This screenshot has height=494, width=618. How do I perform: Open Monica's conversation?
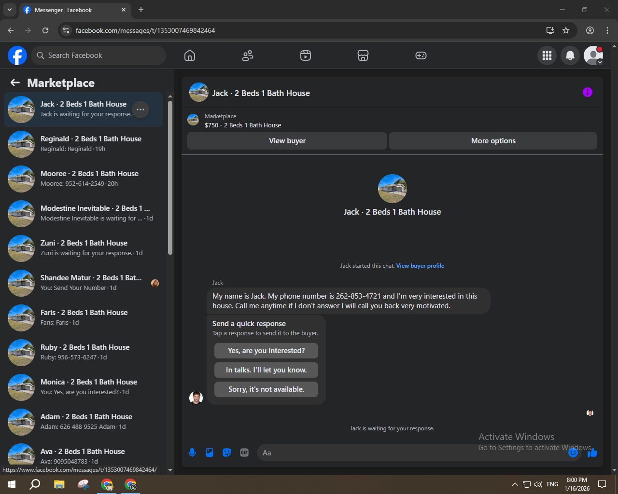(x=83, y=387)
